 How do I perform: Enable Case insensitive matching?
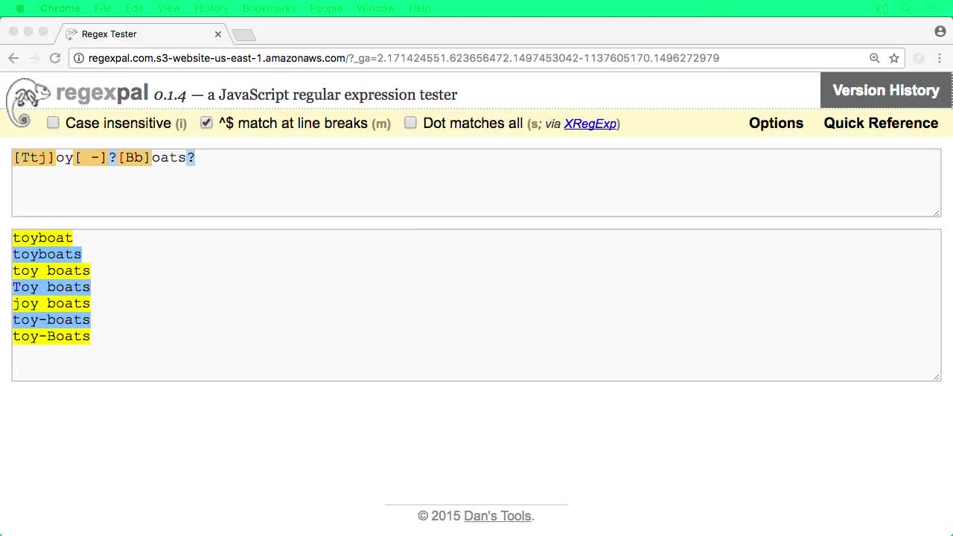53,122
